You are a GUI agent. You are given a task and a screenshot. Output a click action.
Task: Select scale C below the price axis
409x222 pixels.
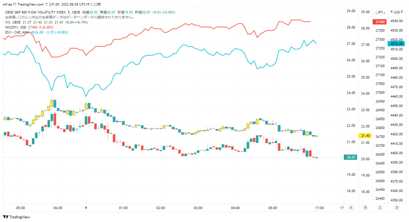click(x=380, y=208)
